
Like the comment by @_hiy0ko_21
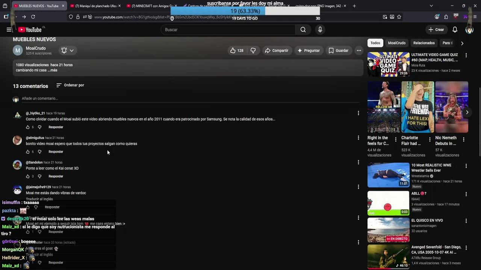[x=28, y=127]
